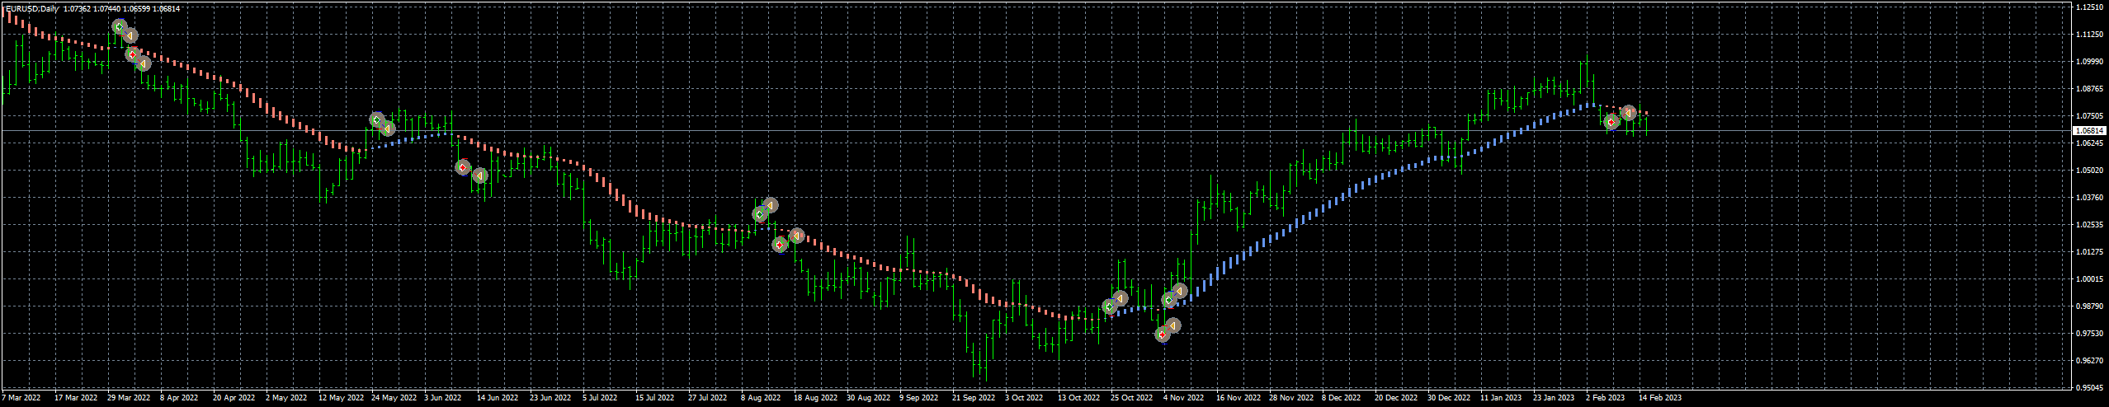
Task: Click the 23 Jun 2022 date label
Action: (550, 398)
